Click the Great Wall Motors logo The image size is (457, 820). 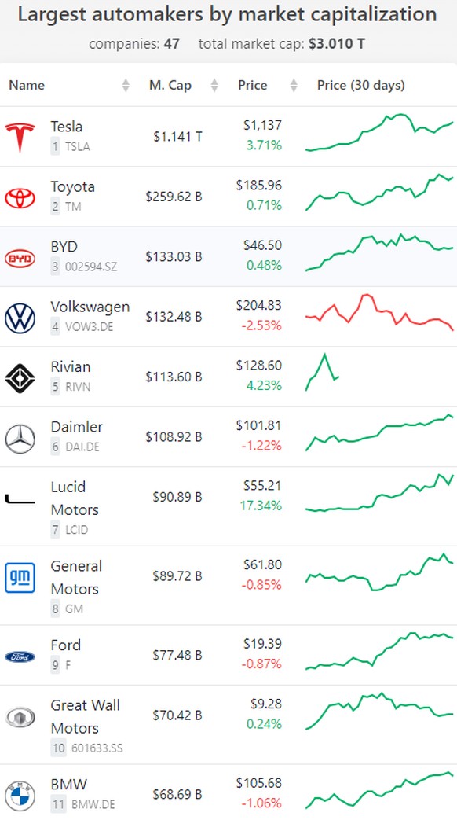[20, 717]
